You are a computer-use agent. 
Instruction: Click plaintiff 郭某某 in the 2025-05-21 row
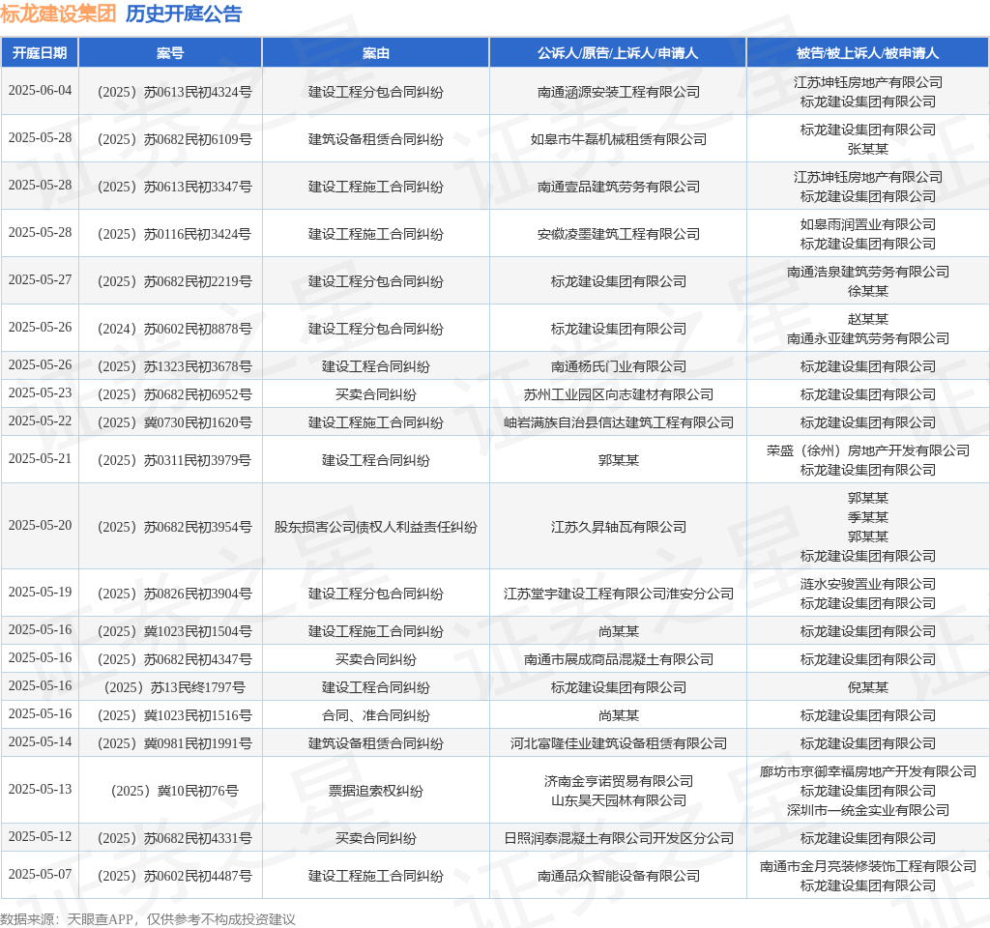(618, 461)
